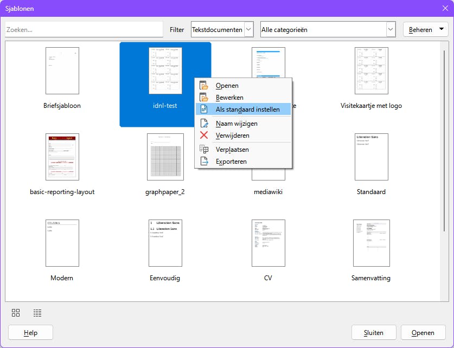Switch to list view
454x348 pixels.
(x=37, y=313)
